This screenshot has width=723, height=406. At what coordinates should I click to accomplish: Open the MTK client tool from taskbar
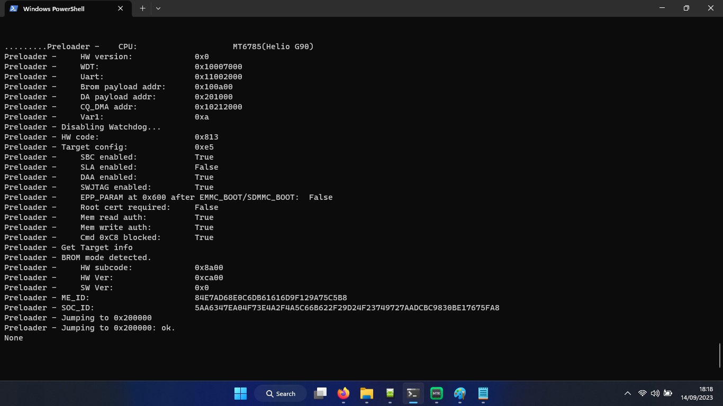[x=436, y=393]
